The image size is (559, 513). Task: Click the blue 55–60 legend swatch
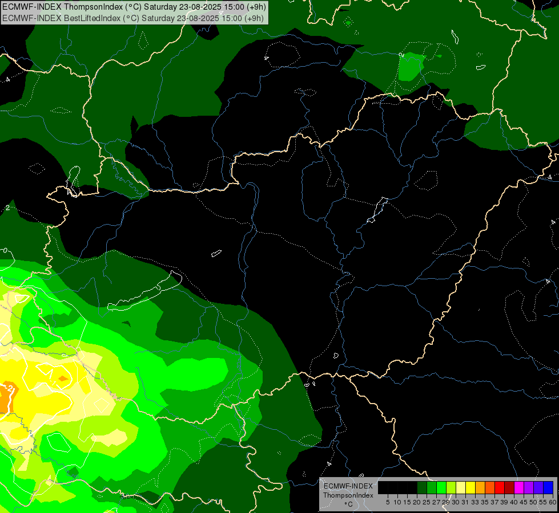(x=548, y=487)
